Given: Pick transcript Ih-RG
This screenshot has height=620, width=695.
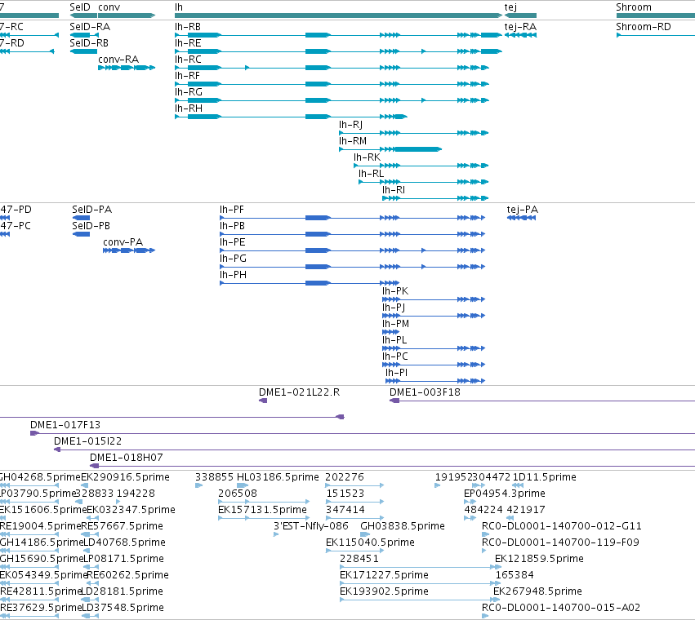Looking at the screenshot, I should click(x=332, y=100).
